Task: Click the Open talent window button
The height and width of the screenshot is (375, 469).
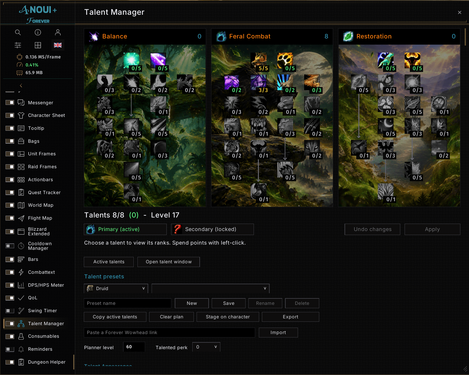Action: coord(169,262)
